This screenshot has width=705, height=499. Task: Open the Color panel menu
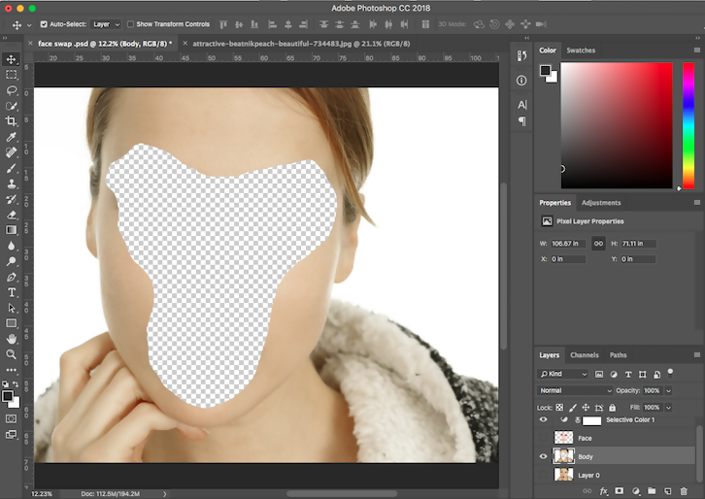pos(697,50)
